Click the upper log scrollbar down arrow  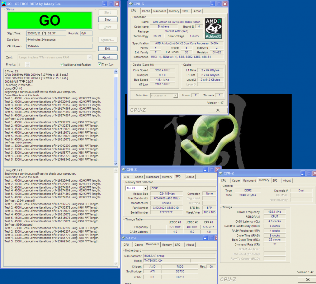coord(116,164)
